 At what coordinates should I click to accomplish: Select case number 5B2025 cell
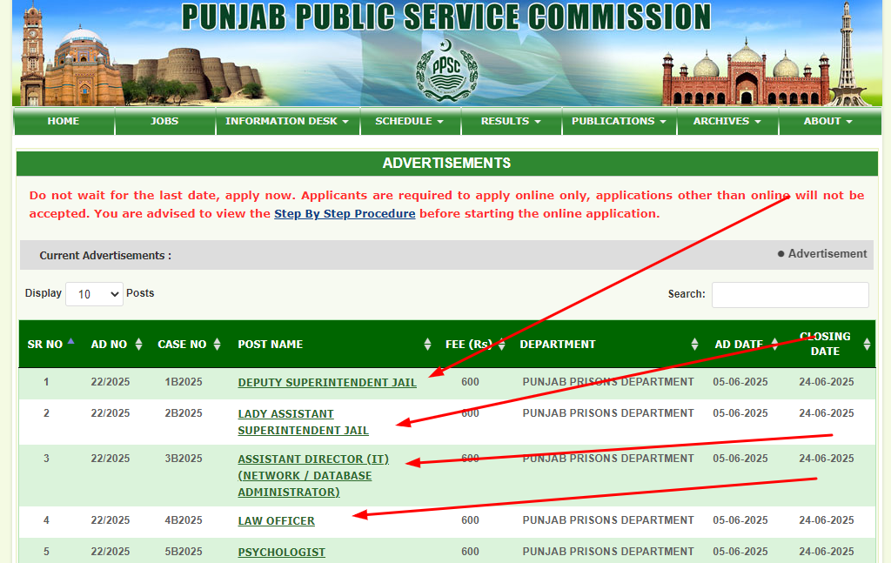coord(184,552)
